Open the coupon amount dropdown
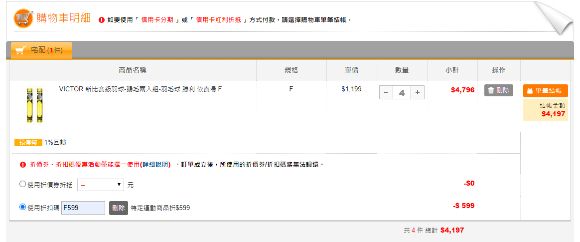The width and height of the screenshot is (580, 242). tap(101, 185)
